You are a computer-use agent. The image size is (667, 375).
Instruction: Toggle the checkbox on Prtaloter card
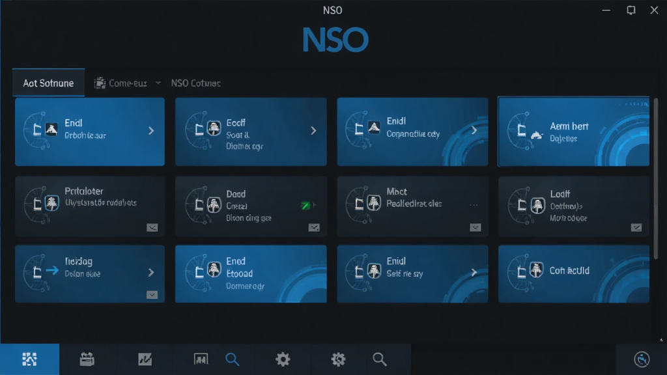coord(152,228)
